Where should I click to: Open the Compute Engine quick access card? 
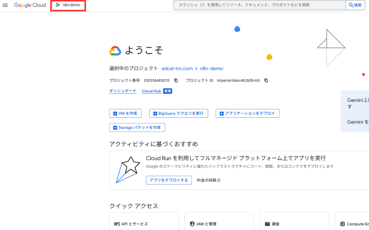(352, 221)
